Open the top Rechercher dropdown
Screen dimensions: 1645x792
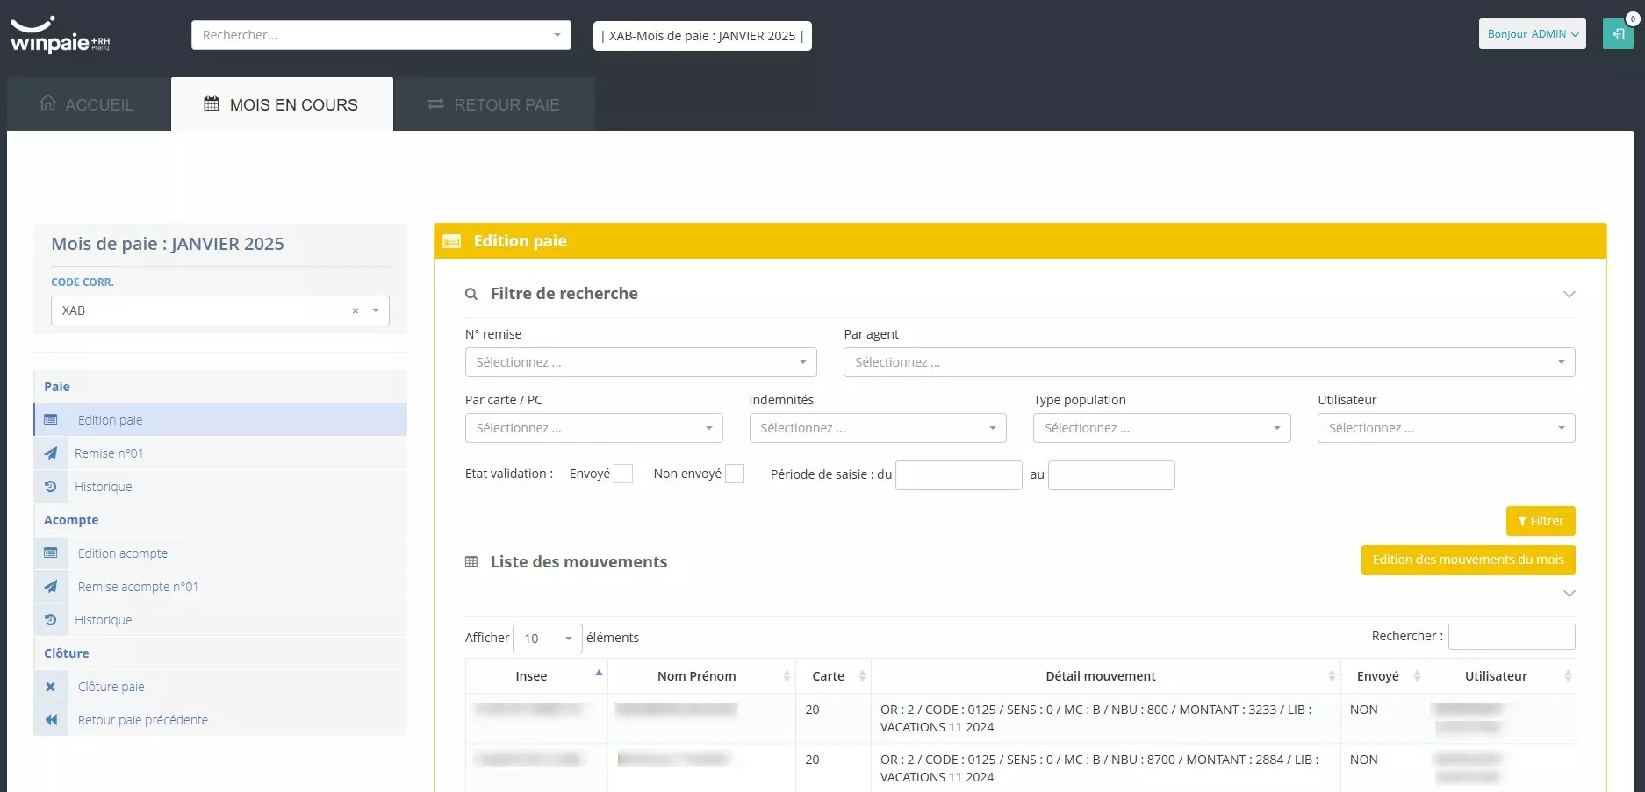point(381,35)
